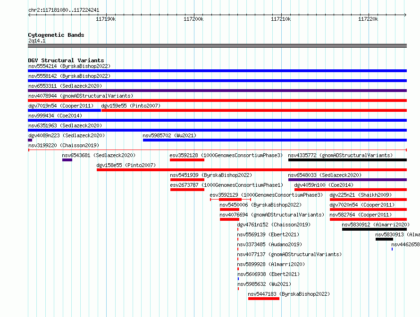Select nsv5450006 (ByrskaBishop2022) label
The width and height of the screenshot is (420, 317).
[260, 205]
